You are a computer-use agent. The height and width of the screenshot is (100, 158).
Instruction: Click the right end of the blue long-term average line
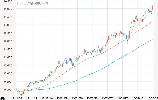pyautogui.click(x=153, y=39)
